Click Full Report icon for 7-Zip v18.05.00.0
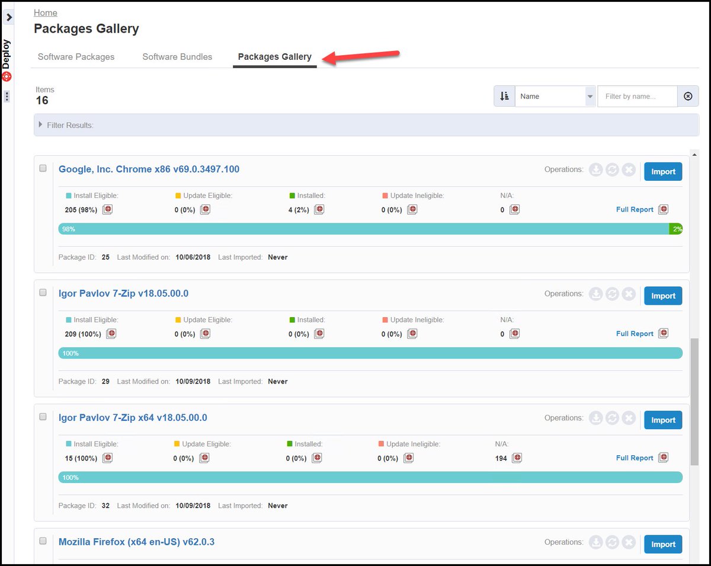Image resolution: width=711 pixels, height=566 pixels. coord(664,334)
